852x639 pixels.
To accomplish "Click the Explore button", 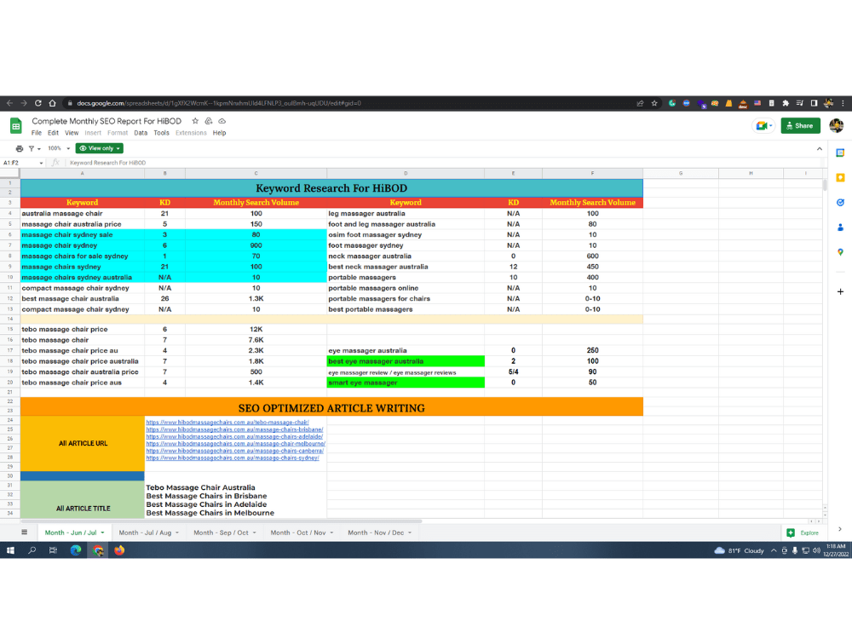I will tap(803, 533).
